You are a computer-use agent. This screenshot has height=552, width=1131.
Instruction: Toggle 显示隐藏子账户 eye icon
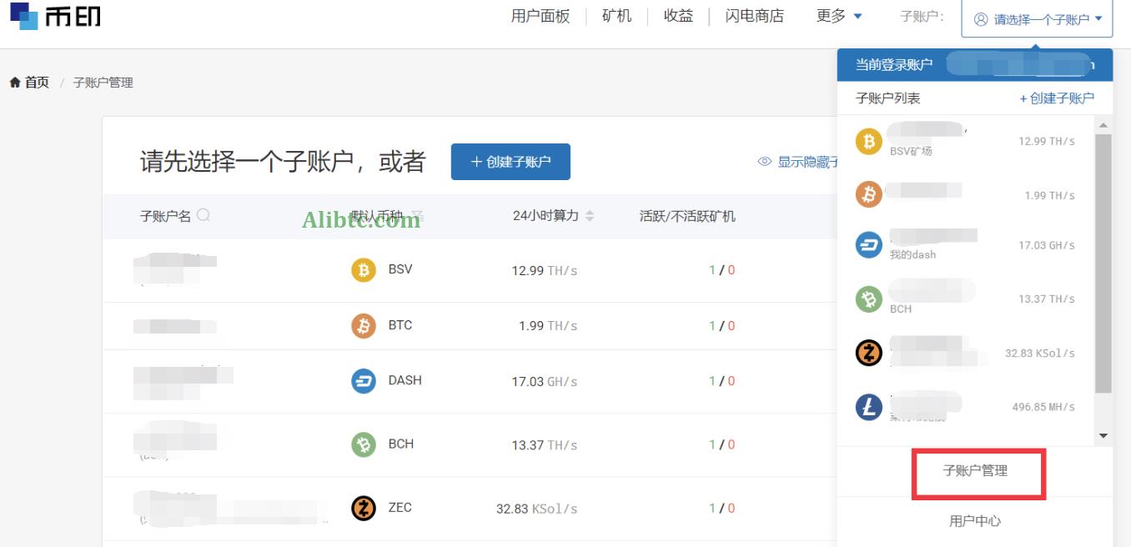[764, 162]
